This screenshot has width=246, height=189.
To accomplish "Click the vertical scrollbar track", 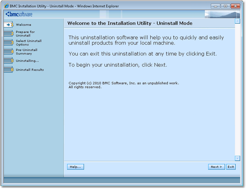I will coord(238,90).
